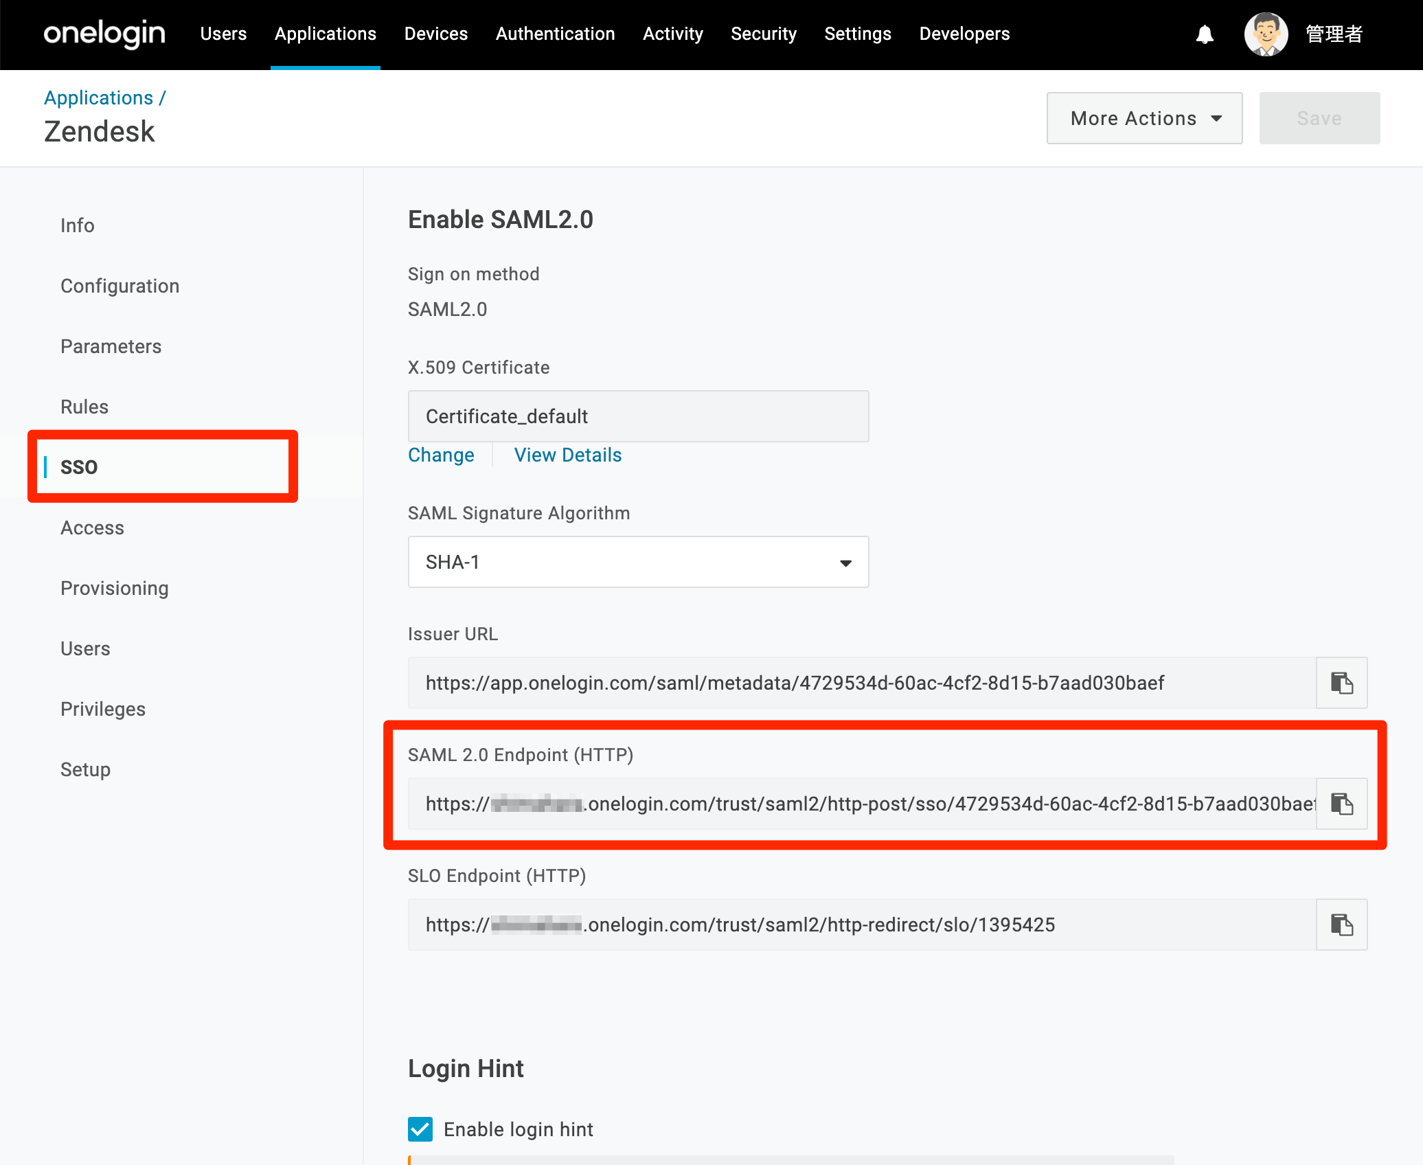1423x1165 pixels.
Task: Open the Activity top menu
Action: [673, 34]
